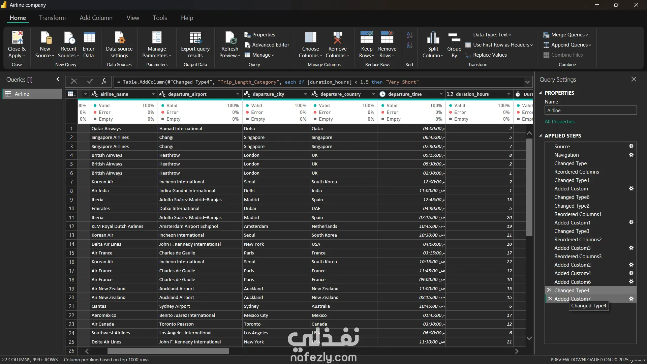Switch to the Transform tab

click(52, 18)
